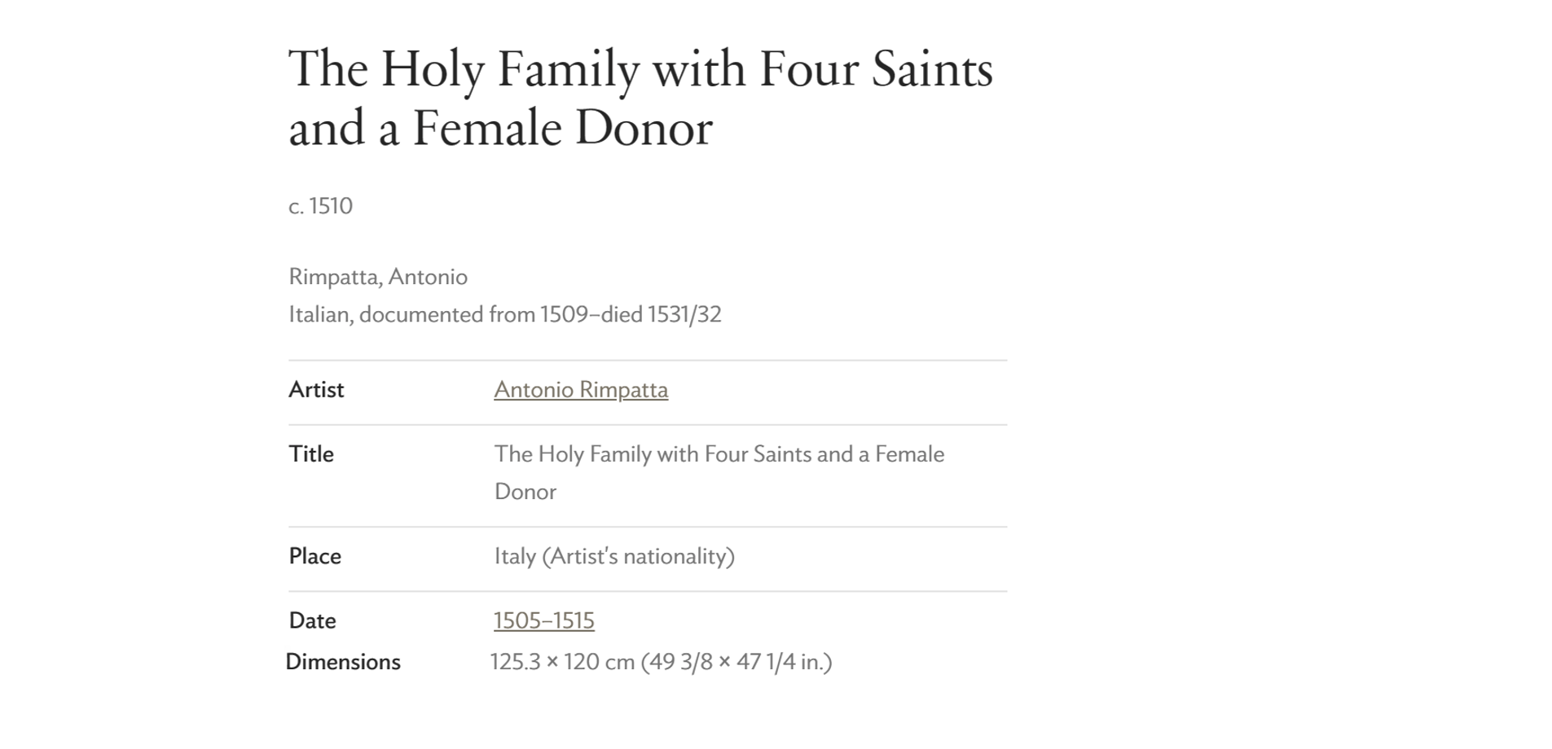Click the Title row value text

pos(719,473)
